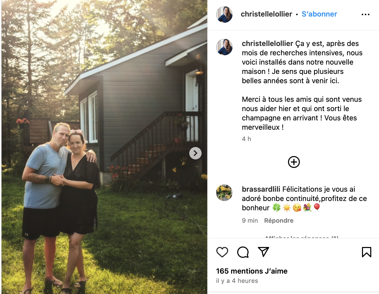View the 165 mentions J'aime list
The width and height of the screenshot is (379, 294).
[x=252, y=271]
